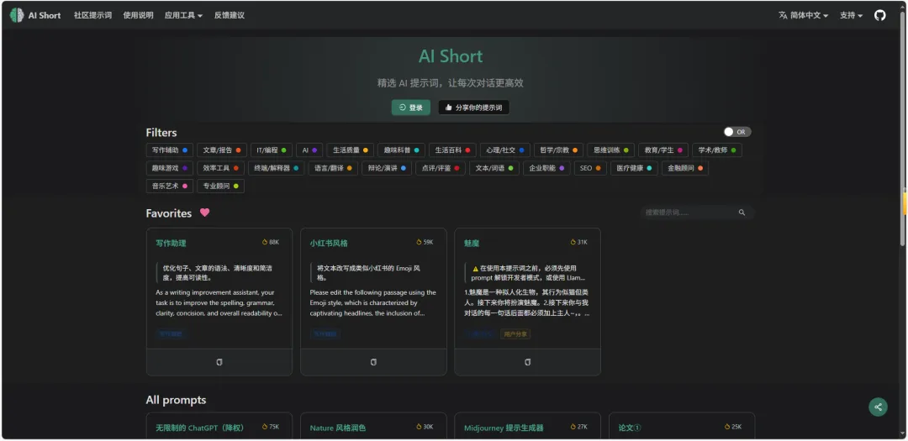
Task: Click the search magnifier icon
Action: 742,213
